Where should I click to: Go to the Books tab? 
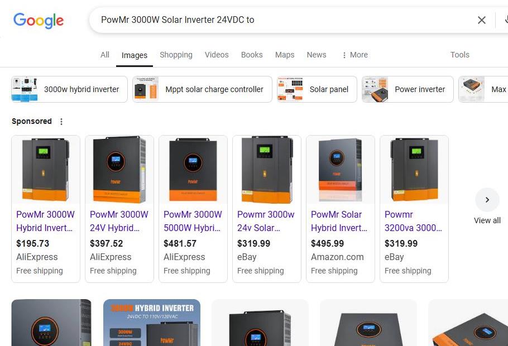tap(252, 55)
